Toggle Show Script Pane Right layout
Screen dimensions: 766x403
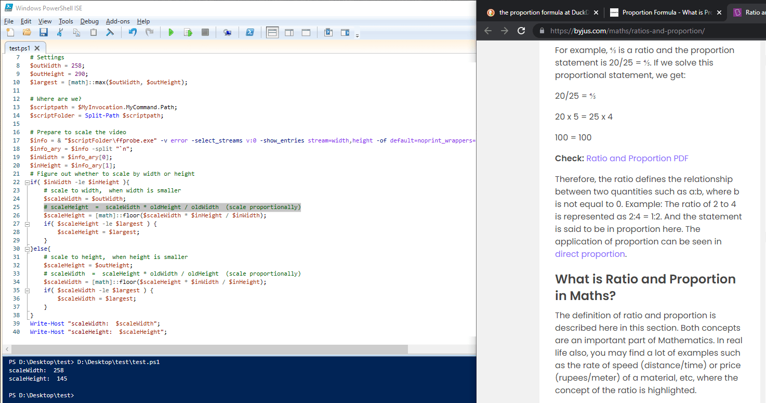[289, 32]
